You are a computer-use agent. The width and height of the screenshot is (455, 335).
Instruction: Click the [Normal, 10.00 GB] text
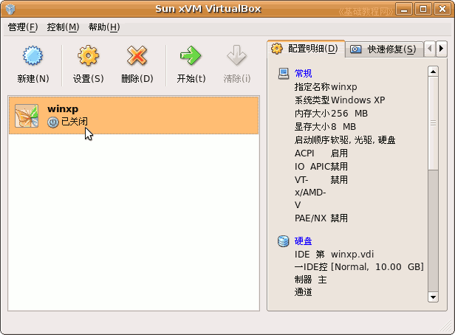(377, 267)
